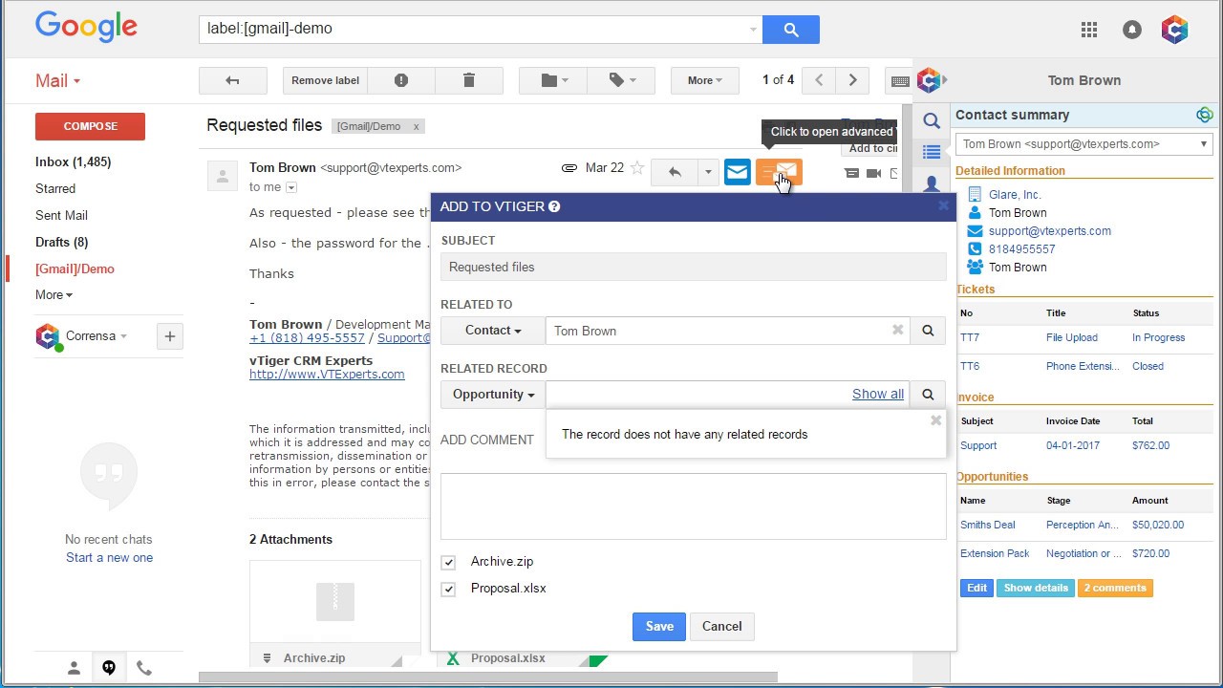Open the Smiths Deal opportunity
The width and height of the screenshot is (1223, 688).
[988, 525]
